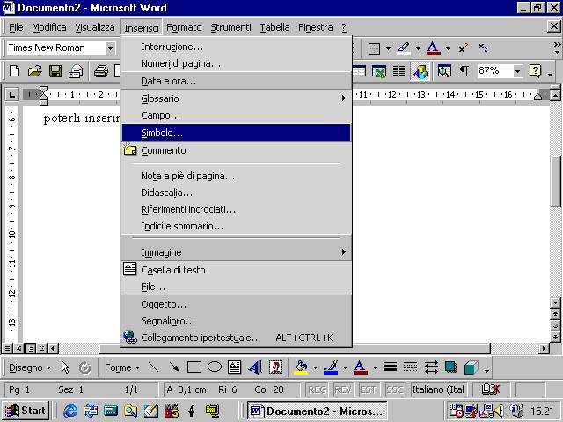This screenshot has height=422, width=563.
Task: Click volume speaker tray icon
Action: point(499,411)
